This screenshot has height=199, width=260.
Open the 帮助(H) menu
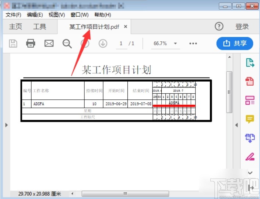coord(103,15)
